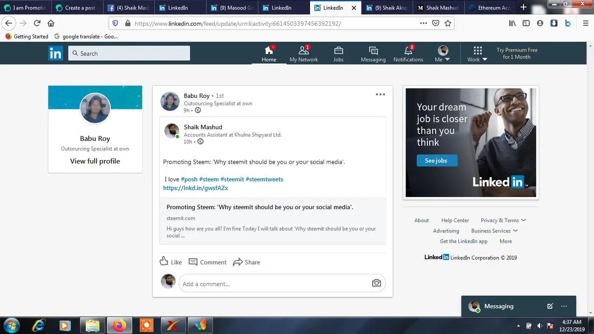Click Babu Roy's sidebar profile photo
594x334 pixels.
95,108
